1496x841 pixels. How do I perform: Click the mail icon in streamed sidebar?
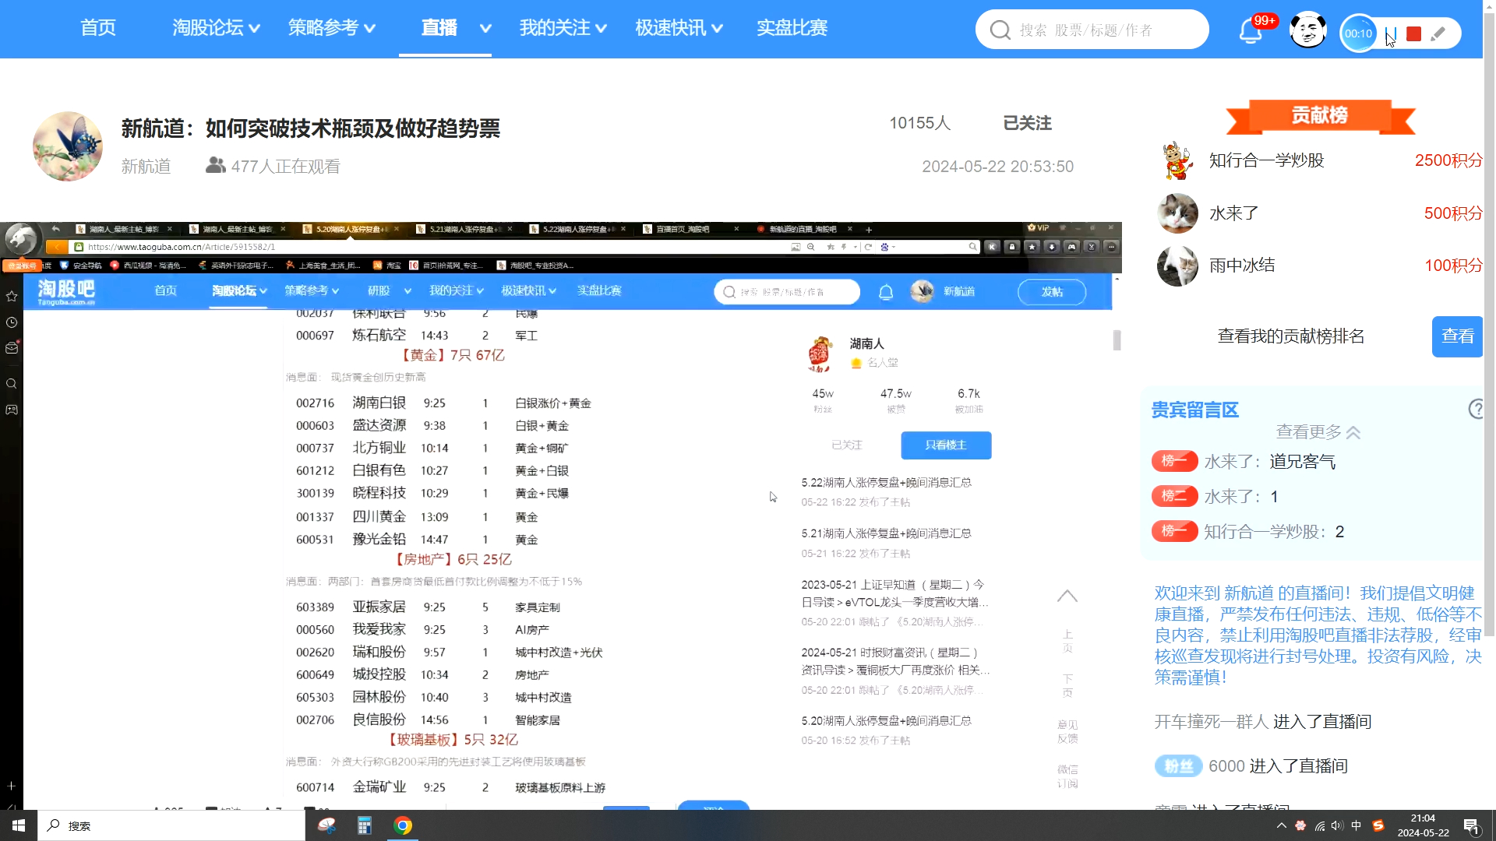click(12, 348)
